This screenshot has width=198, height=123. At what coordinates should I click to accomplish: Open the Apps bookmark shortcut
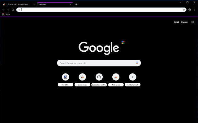[6, 14]
